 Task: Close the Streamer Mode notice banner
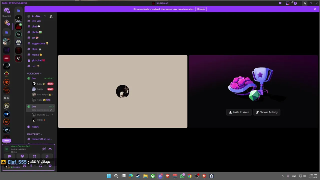pyautogui.click(x=315, y=9)
